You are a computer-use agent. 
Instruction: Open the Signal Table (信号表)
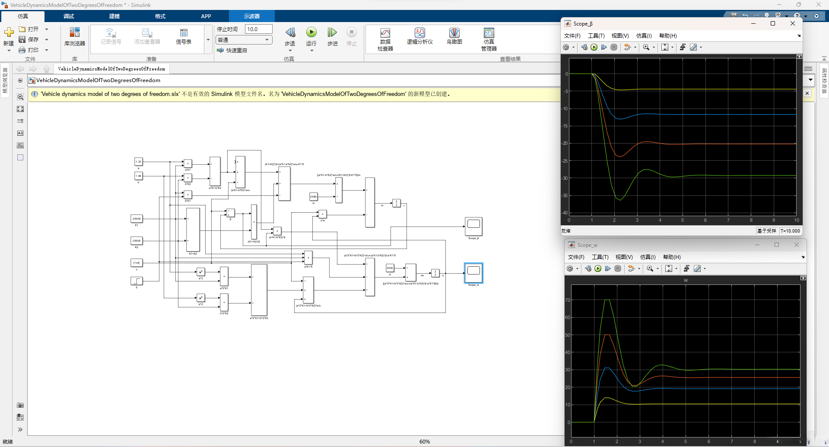(x=184, y=36)
